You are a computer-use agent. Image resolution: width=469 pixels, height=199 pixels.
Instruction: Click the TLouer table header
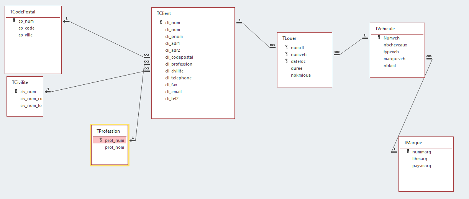(304, 38)
